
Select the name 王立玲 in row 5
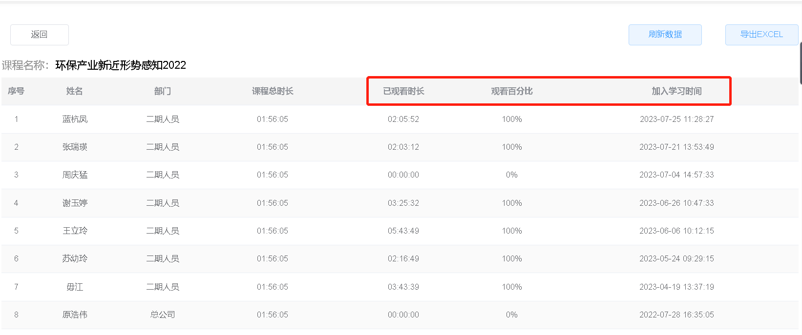[x=75, y=231]
